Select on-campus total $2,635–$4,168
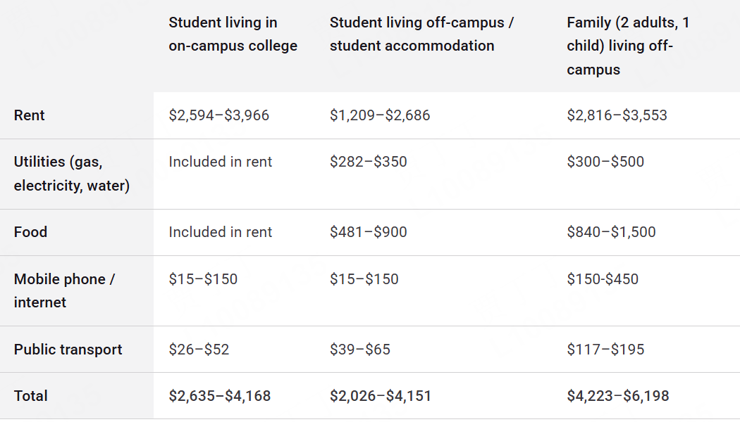The width and height of the screenshot is (740, 422). [x=219, y=396]
